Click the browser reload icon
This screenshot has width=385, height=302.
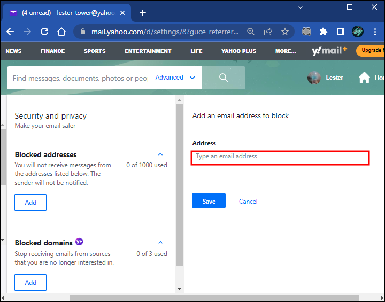(x=44, y=32)
